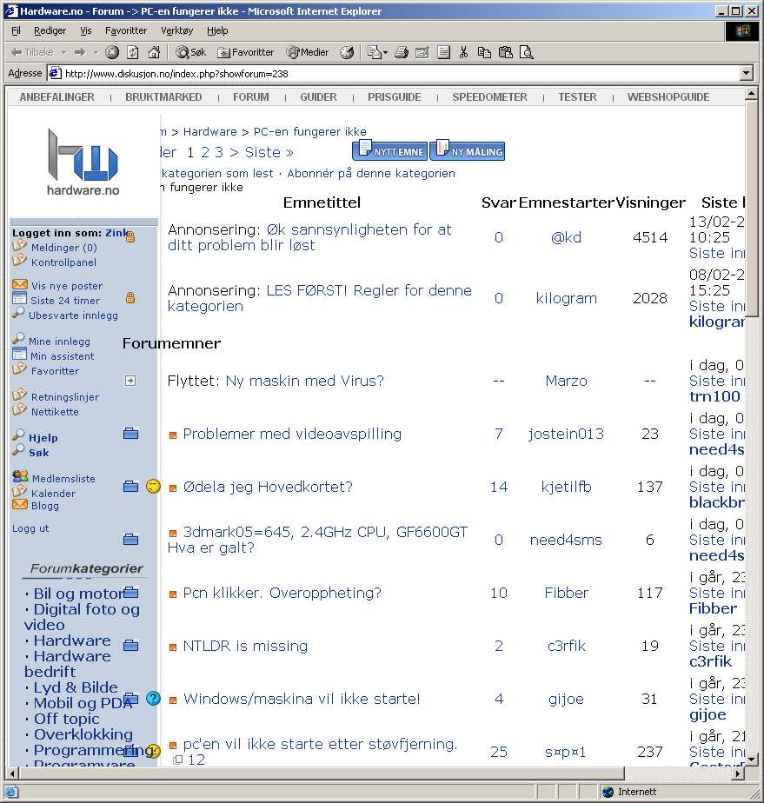Open the Forward history dropdown arrow

[x=96, y=52]
